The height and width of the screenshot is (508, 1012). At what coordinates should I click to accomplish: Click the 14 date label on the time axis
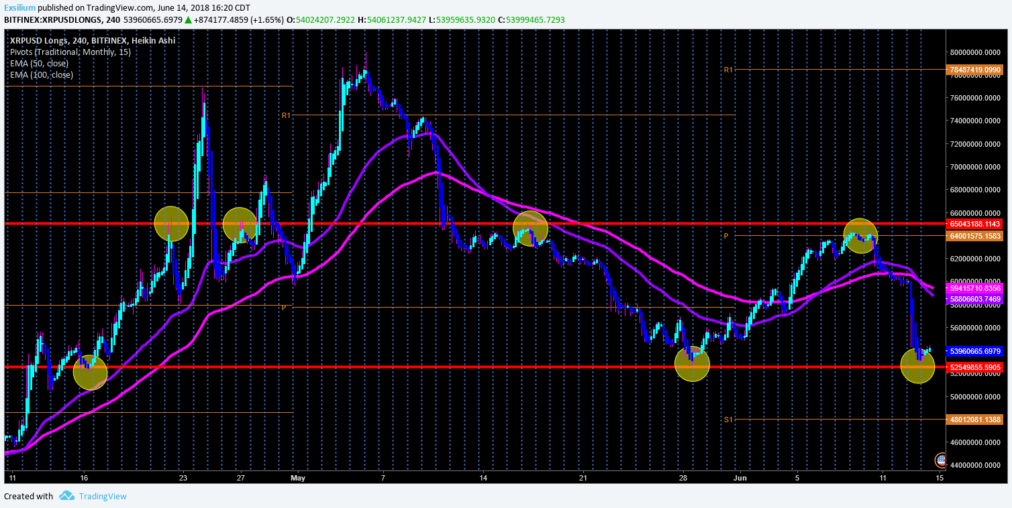tap(483, 478)
